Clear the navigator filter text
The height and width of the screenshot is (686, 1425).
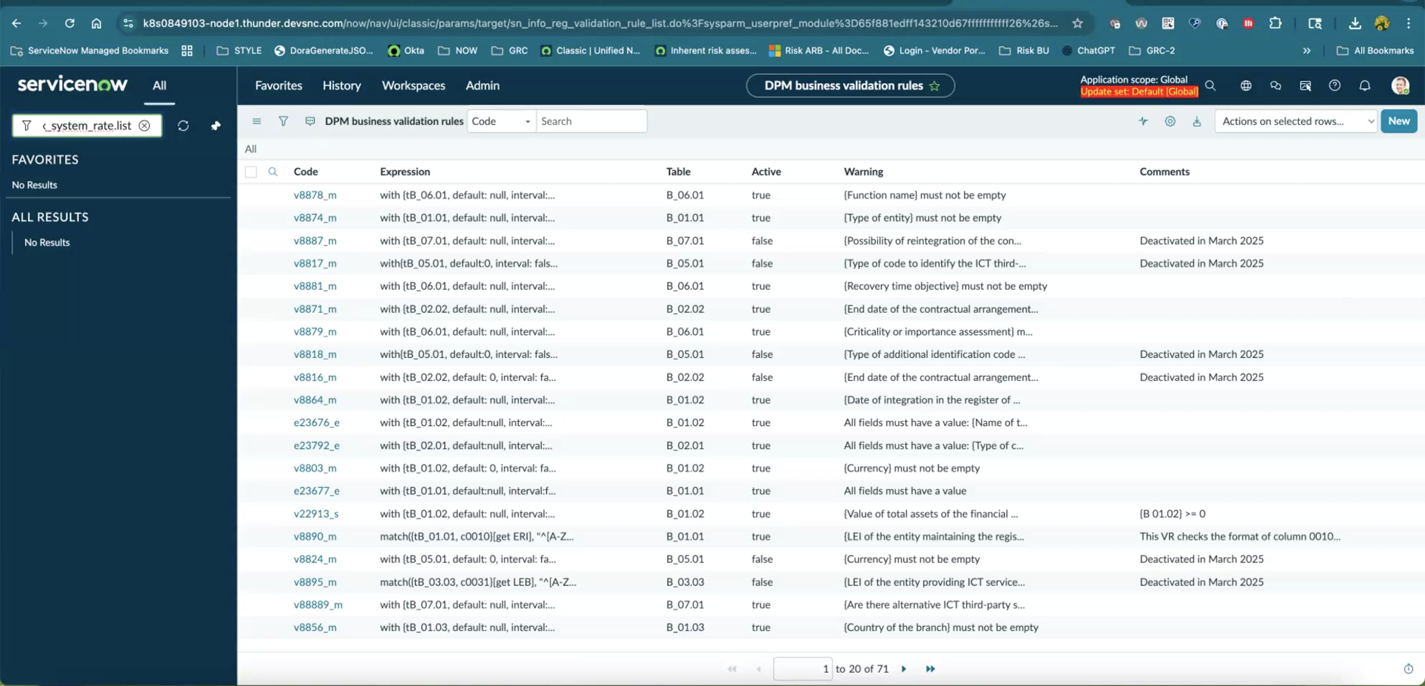tap(144, 126)
